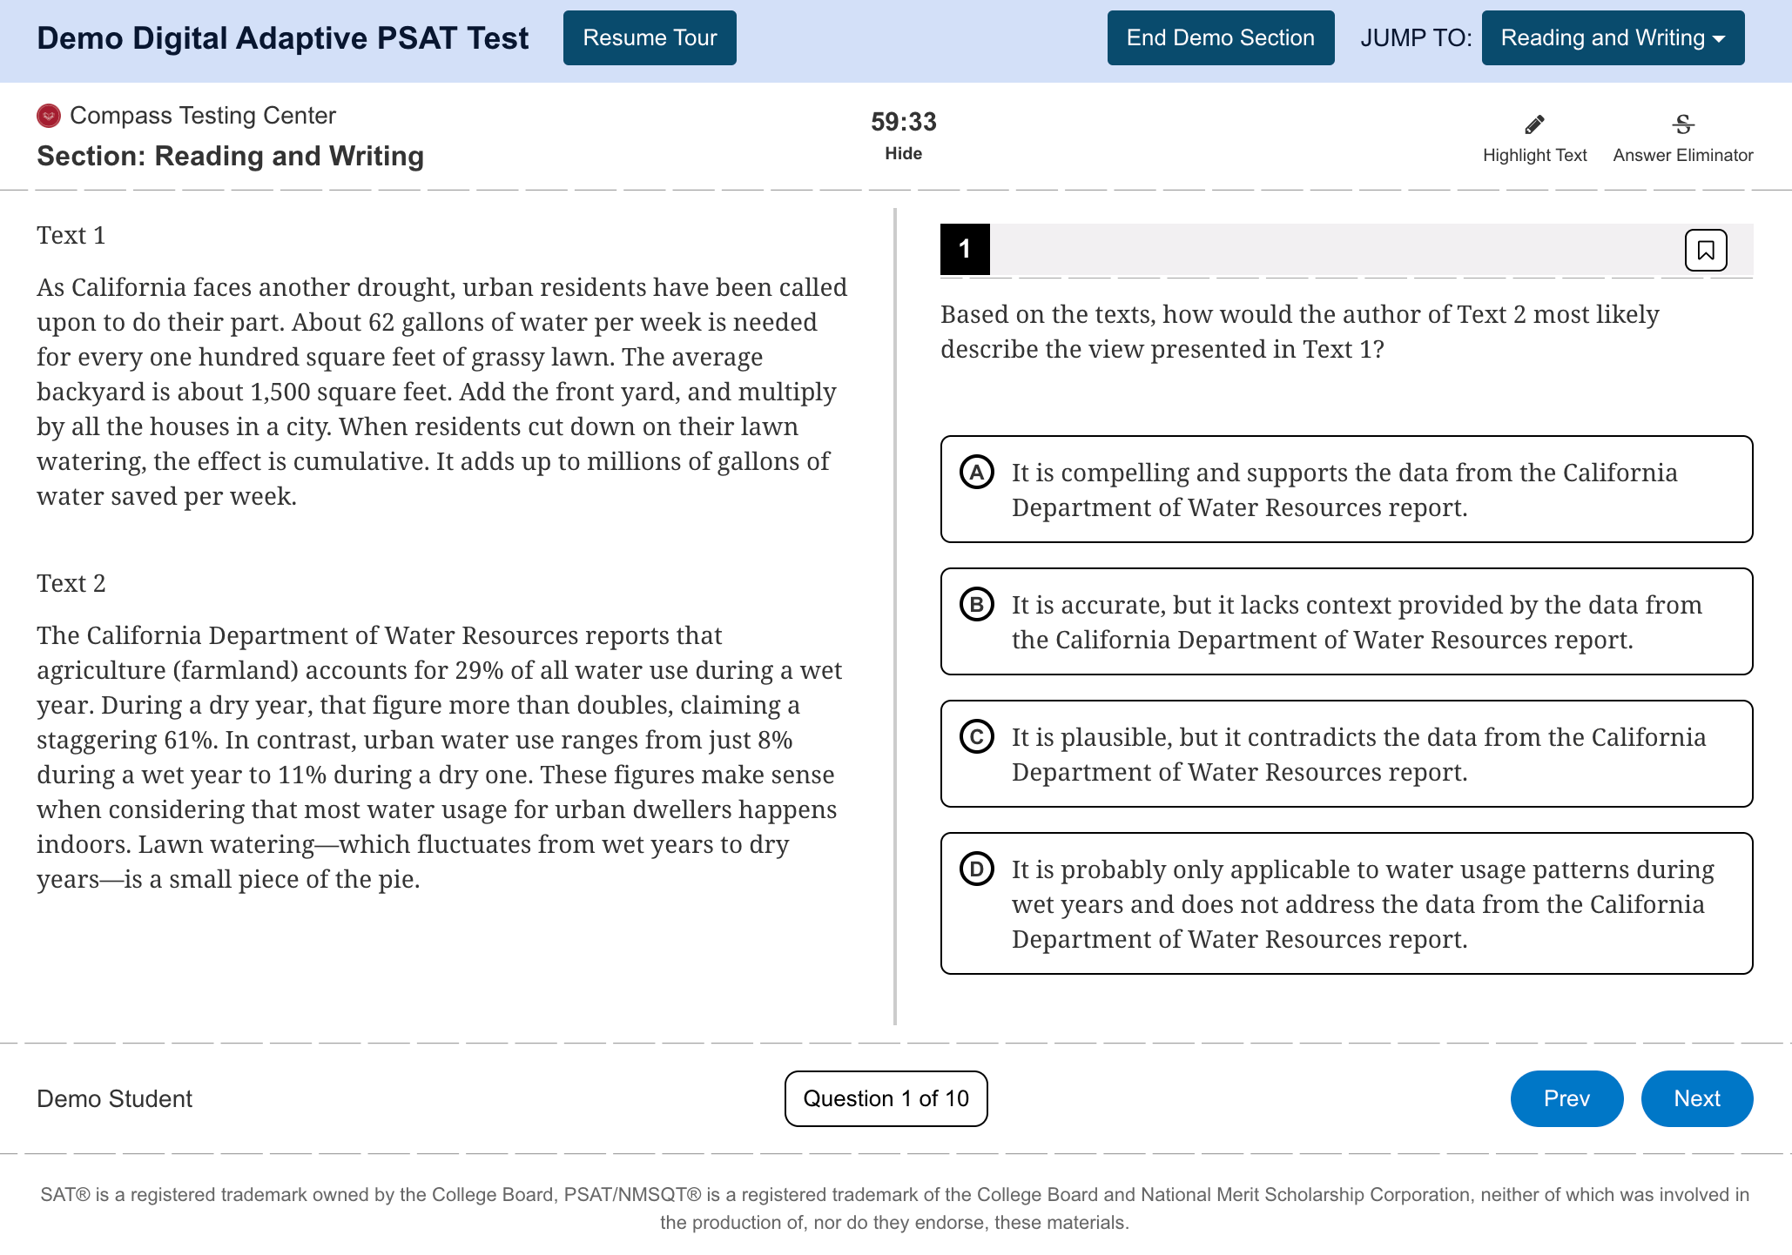Click the End Demo Section button
This screenshot has width=1792, height=1255.
click(x=1222, y=37)
